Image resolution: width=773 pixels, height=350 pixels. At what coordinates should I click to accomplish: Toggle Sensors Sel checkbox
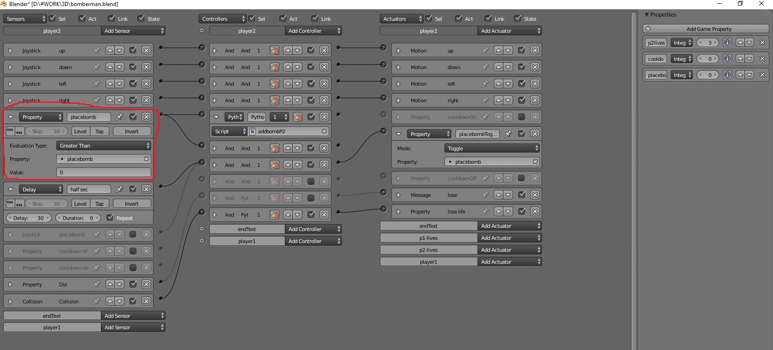click(x=52, y=18)
